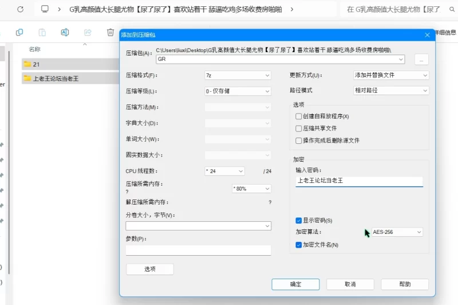Click the Delete trash icon in Explorer toolbar
The width and height of the screenshot is (458, 305).
pyautogui.click(x=110, y=32)
